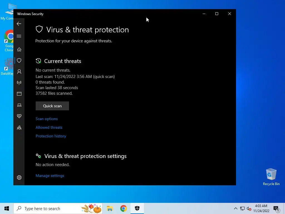Open Device performance & health heart icon
285x214 pixels.
[19, 116]
